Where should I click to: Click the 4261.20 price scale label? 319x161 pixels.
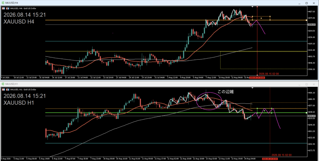click(x=312, y=131)
